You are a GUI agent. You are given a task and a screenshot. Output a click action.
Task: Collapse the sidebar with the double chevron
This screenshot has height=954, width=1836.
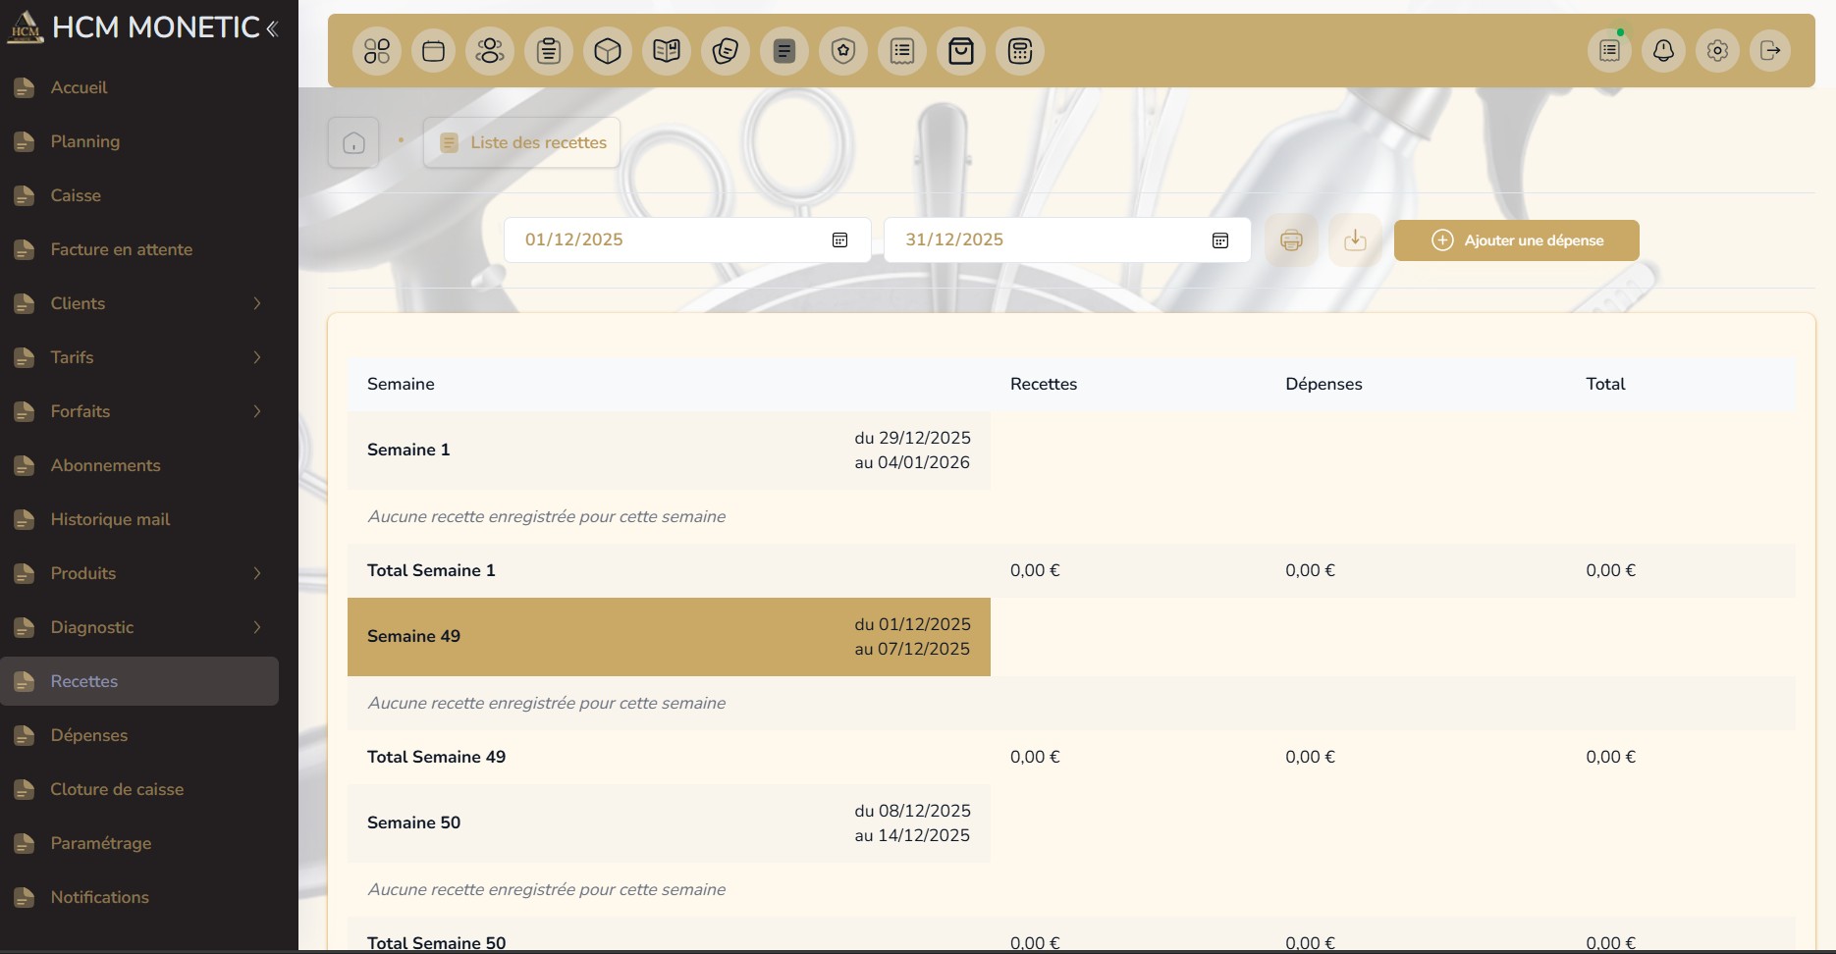click(x=273, y=28)
